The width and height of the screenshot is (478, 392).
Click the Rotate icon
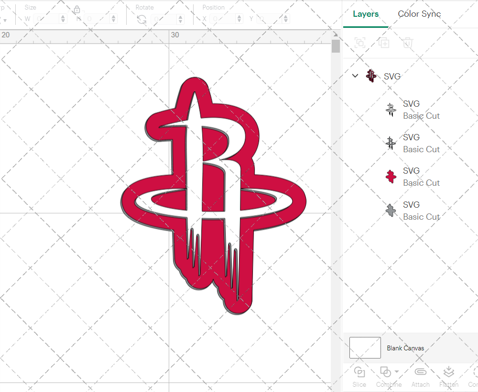click(142, 20)
